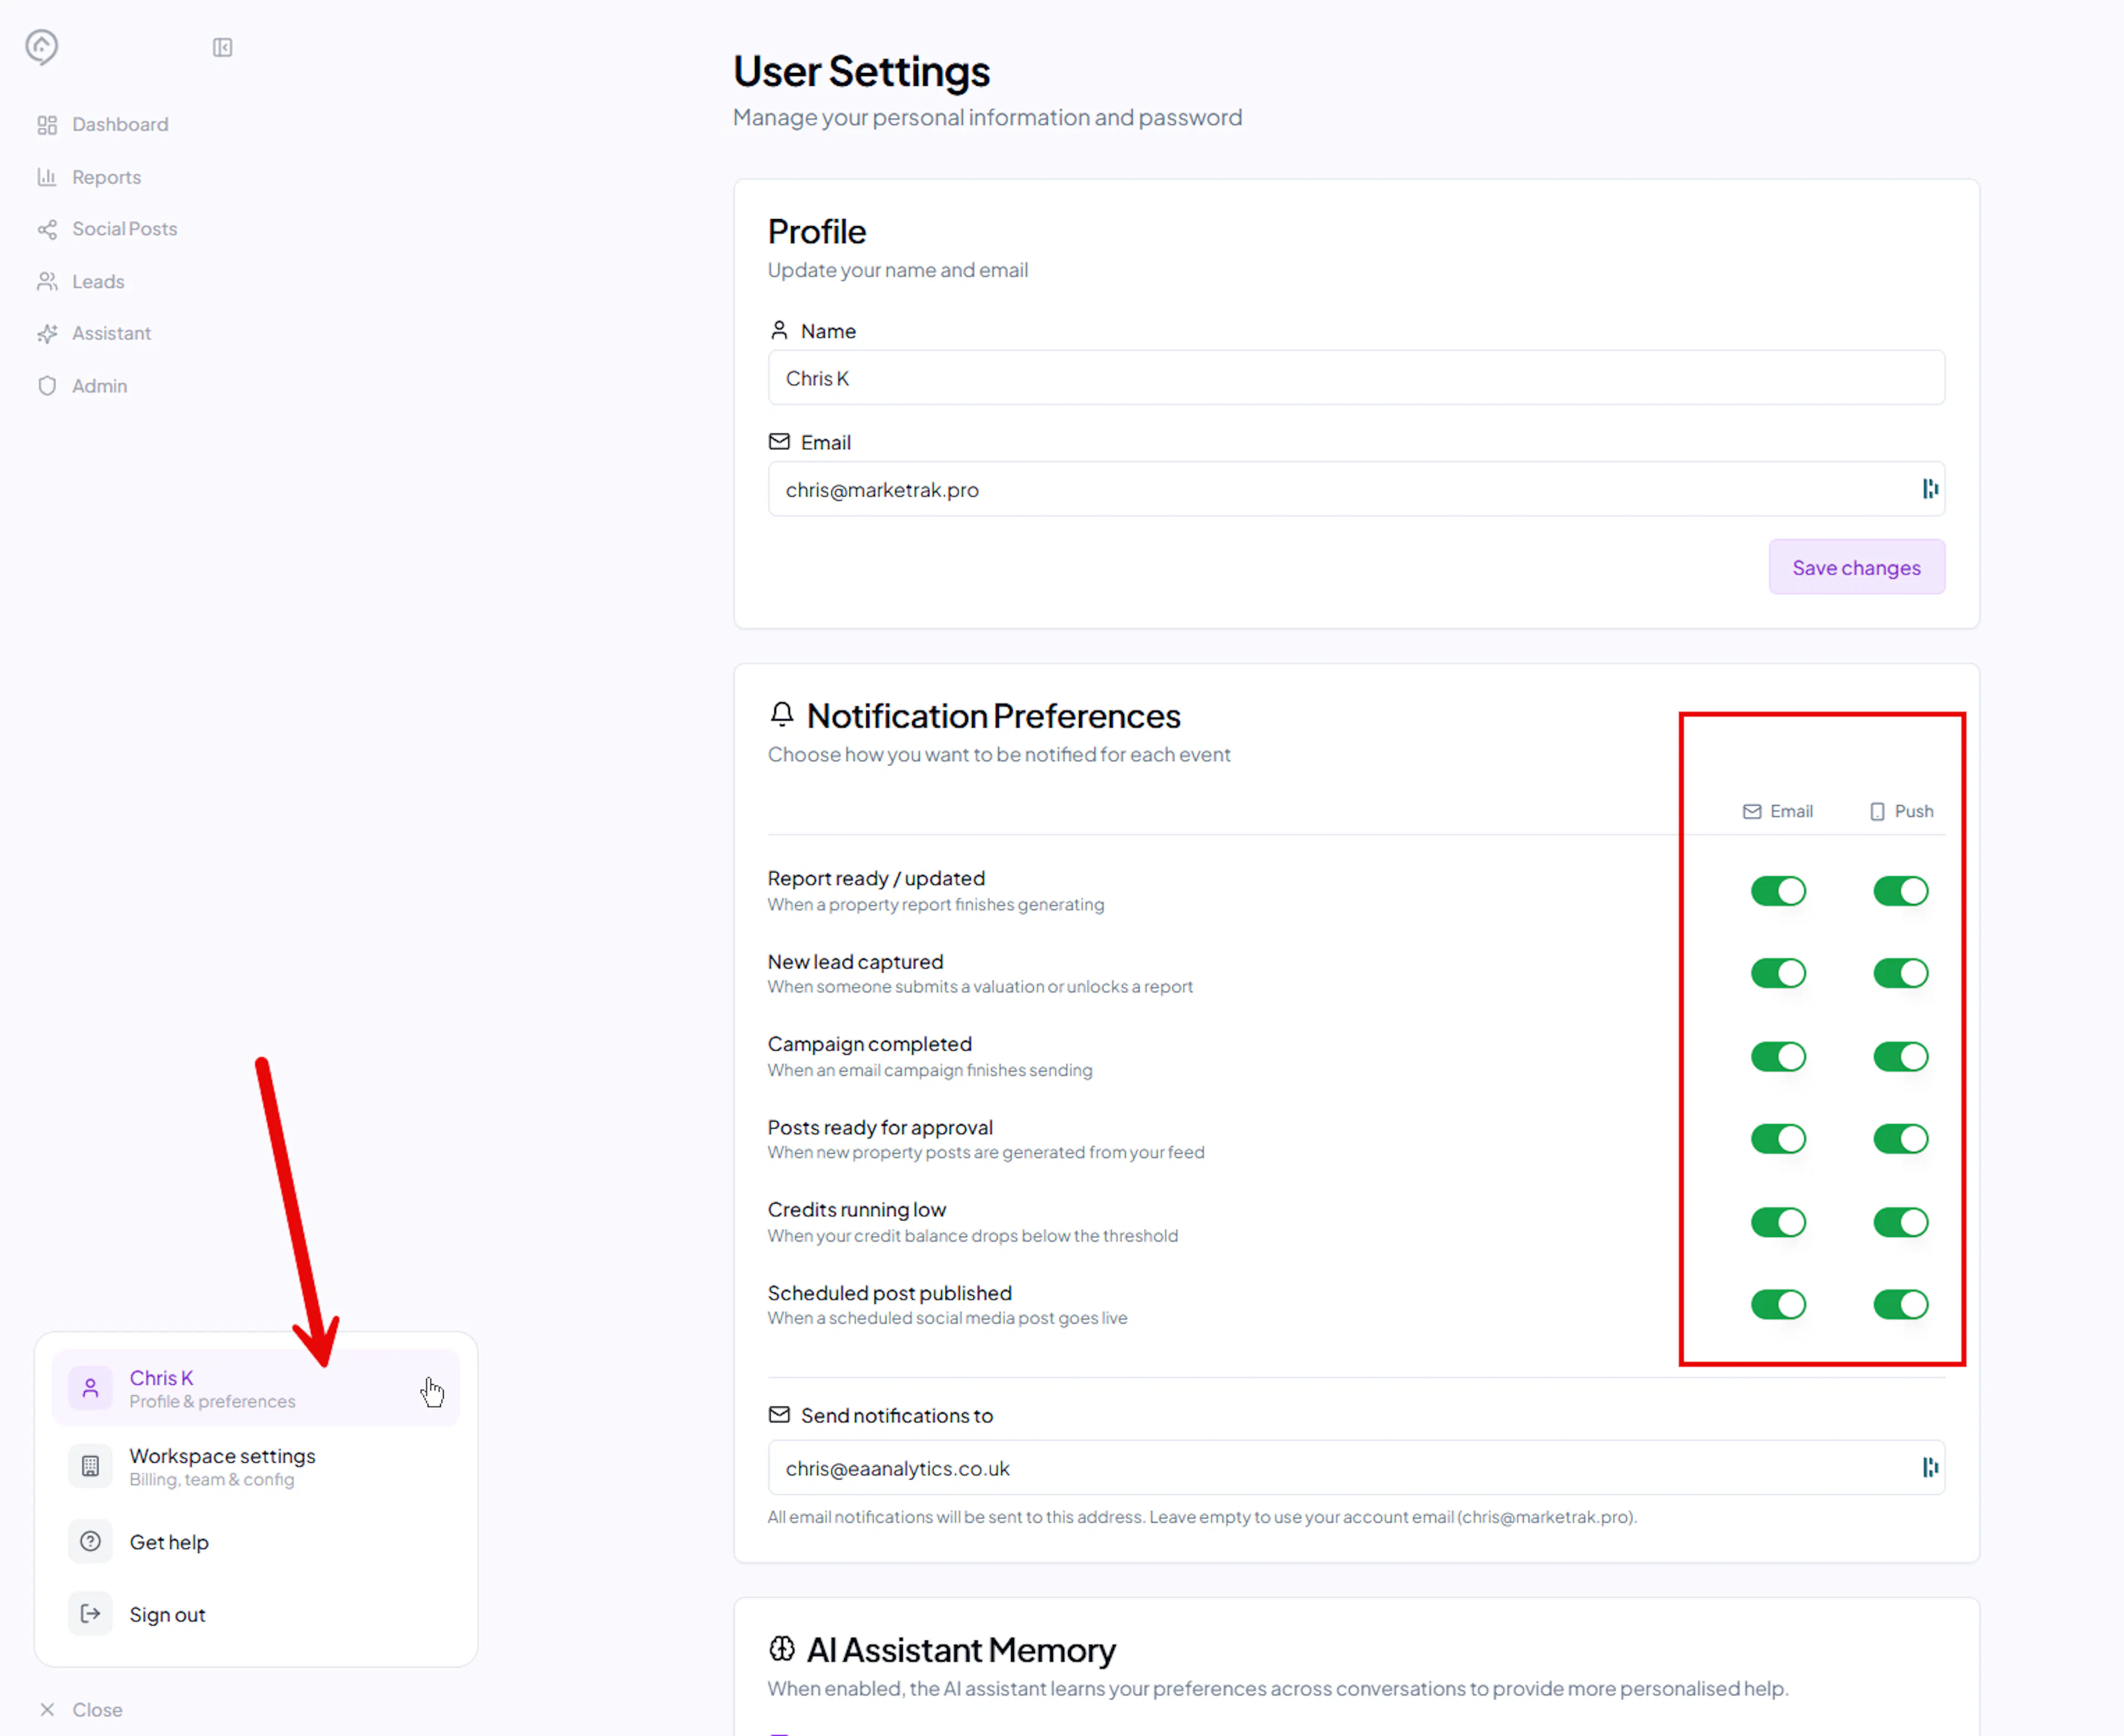Navigate to Leads page
Screen dimensions: 2124x1736
98,281
